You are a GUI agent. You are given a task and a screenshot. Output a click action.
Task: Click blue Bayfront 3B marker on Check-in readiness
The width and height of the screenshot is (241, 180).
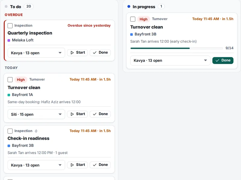coord(9,146)
